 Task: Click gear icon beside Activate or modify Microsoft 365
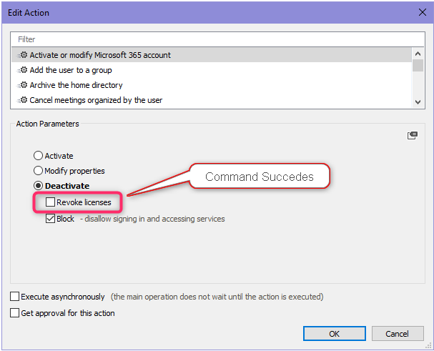click(23, 55)
